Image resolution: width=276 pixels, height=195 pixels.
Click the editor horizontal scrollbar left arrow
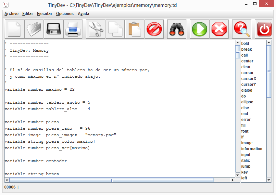pos(7,180)
